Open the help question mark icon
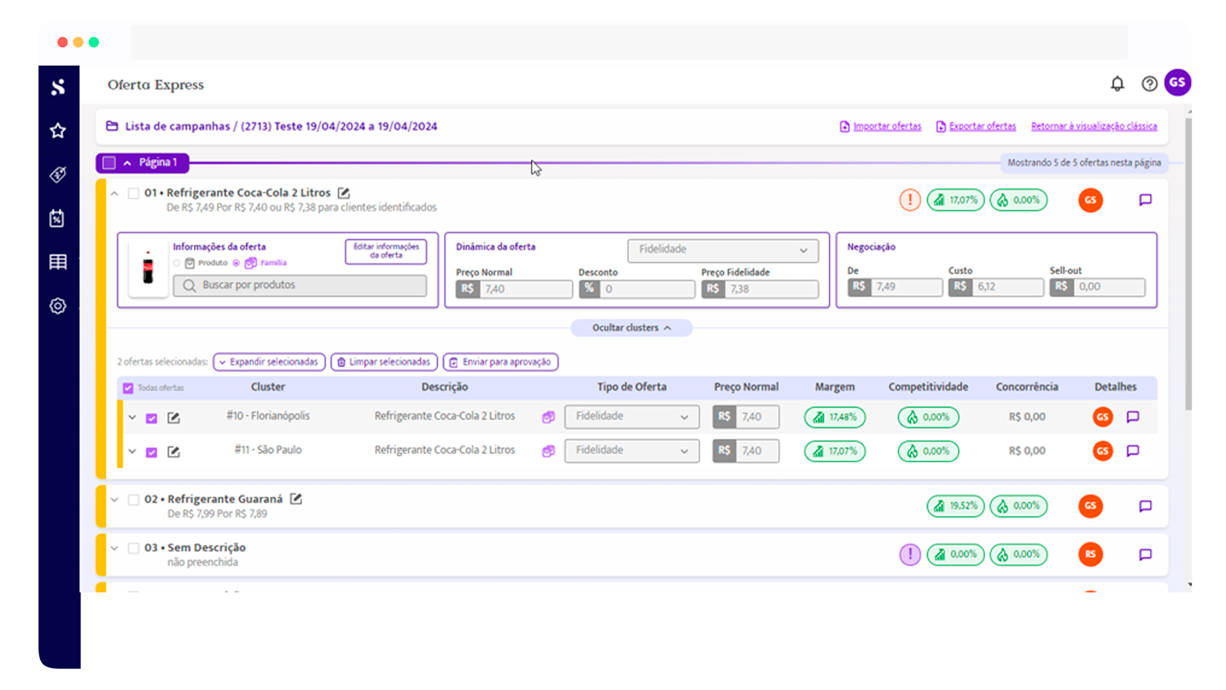 (x=1149, y=84)
